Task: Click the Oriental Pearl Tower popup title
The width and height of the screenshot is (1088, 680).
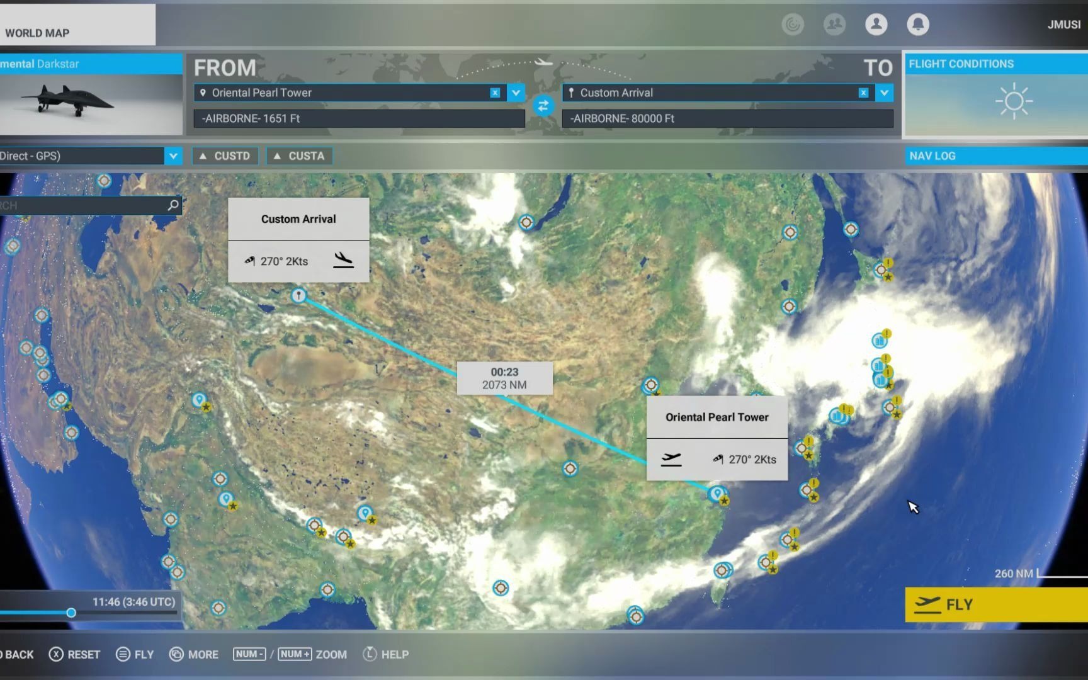Action: pos(717,417)
